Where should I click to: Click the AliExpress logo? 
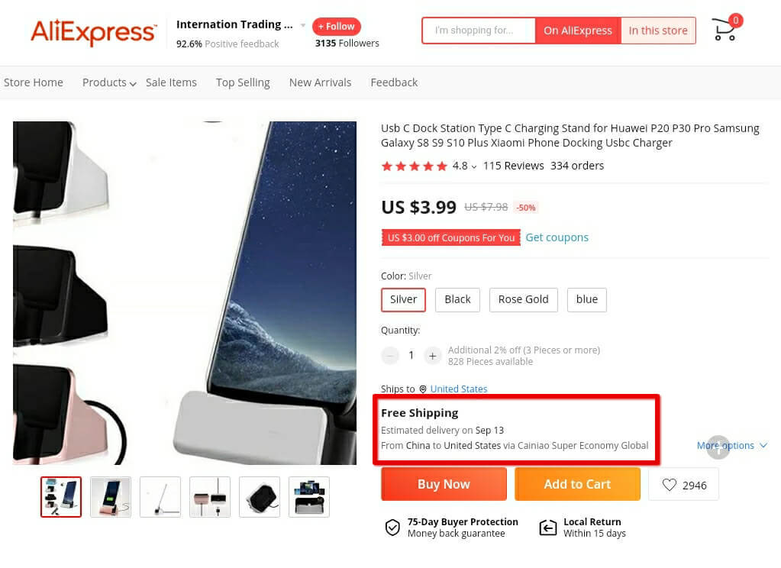[x=94, y=32]
